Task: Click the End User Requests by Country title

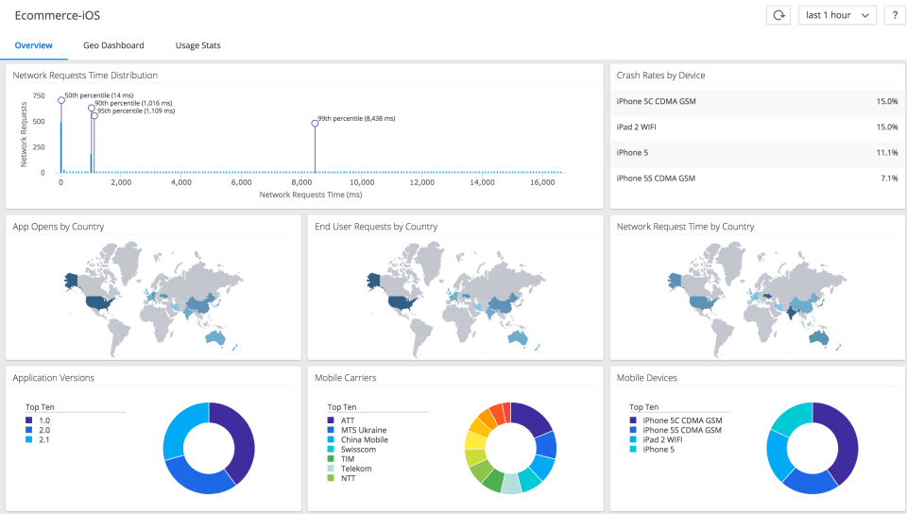Action: coord(376,227)
